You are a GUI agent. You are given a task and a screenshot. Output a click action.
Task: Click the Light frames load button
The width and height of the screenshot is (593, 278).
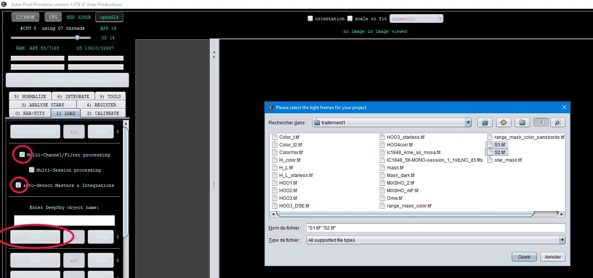pyautogui.click(x=35, y=237)
